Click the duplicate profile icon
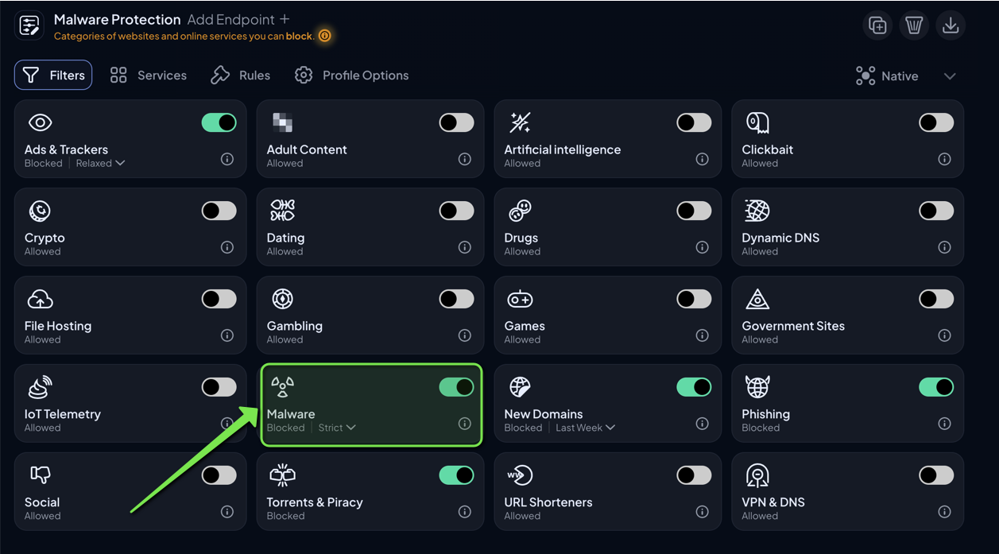 (877, 25)
